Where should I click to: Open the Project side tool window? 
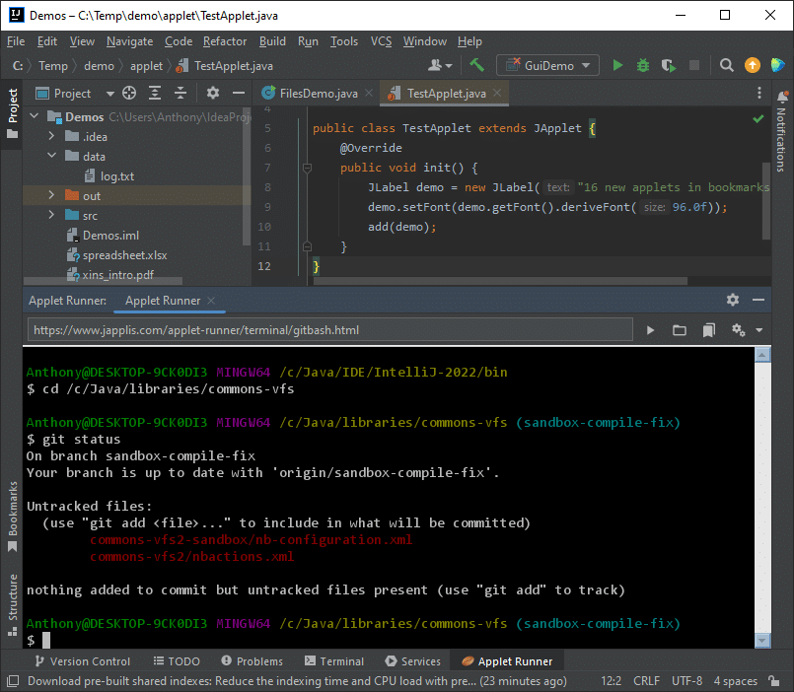tap(13, 113)
